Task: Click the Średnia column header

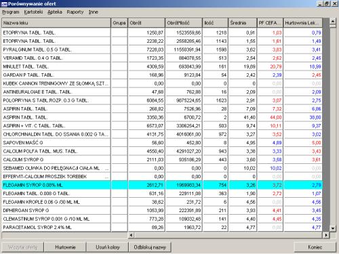Action: 243,23
